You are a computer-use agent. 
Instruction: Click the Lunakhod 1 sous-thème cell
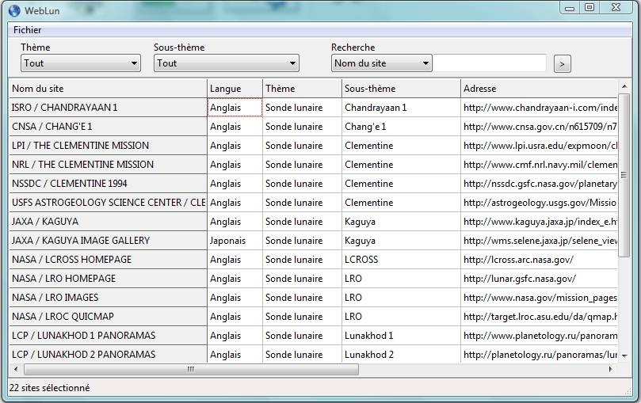(401, 335)
